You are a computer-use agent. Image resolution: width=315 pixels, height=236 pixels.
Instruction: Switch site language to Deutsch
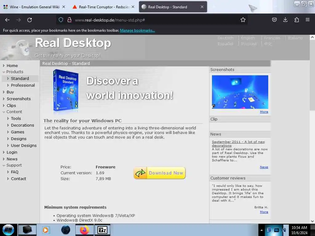click(225, 38)
